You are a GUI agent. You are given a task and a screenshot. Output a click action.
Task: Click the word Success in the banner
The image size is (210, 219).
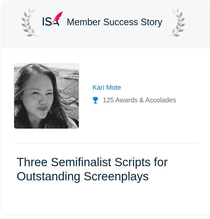121,22
